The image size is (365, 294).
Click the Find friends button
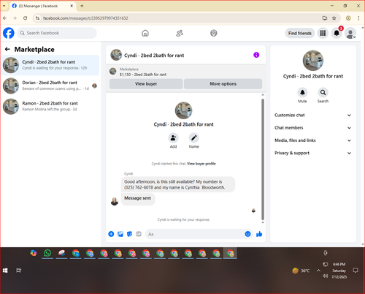[x=300, y=33]
